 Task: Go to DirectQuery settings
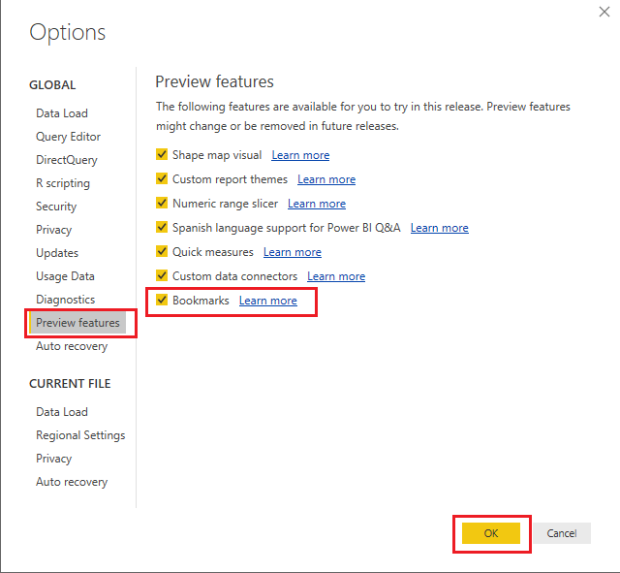(x=67, y=160)
